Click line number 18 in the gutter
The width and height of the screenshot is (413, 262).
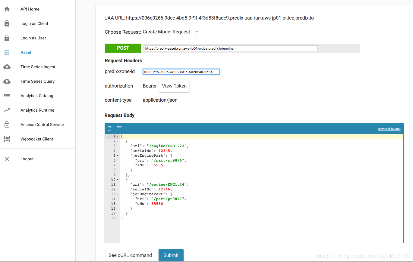(113, 218)
